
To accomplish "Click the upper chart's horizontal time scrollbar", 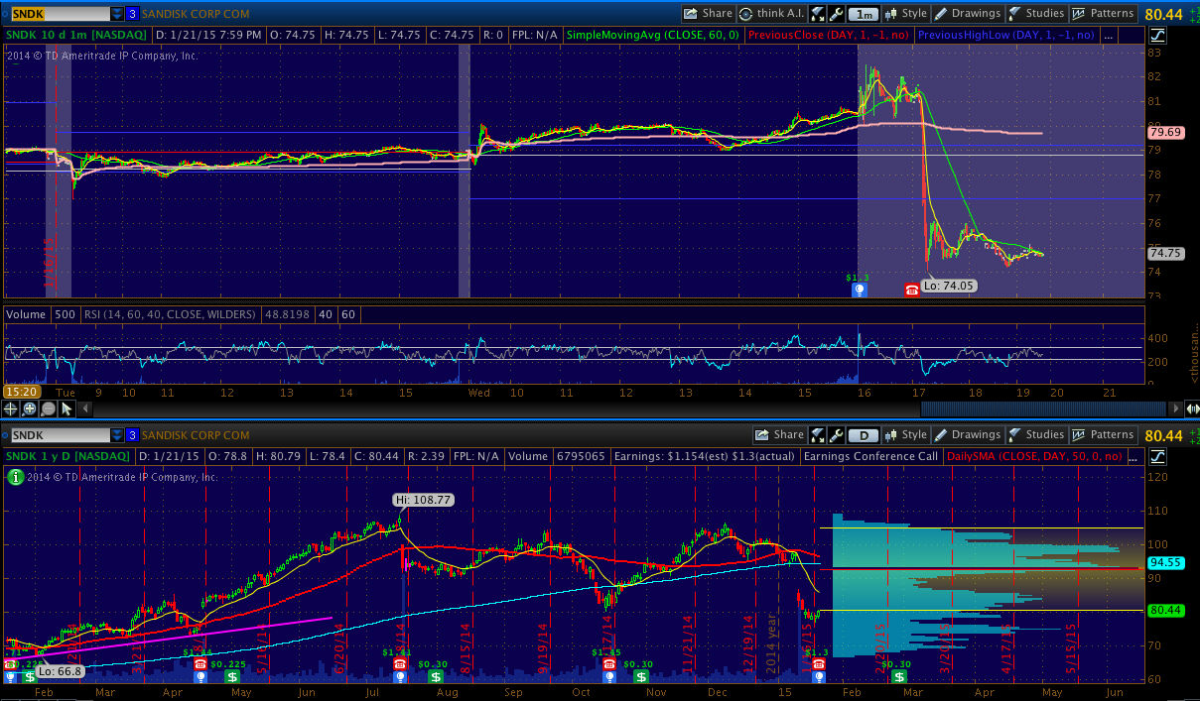I will pyautogui.click(x=1042, y=409).
